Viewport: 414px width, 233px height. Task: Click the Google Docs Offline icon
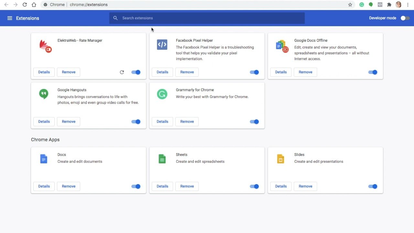tap(282, 46)
